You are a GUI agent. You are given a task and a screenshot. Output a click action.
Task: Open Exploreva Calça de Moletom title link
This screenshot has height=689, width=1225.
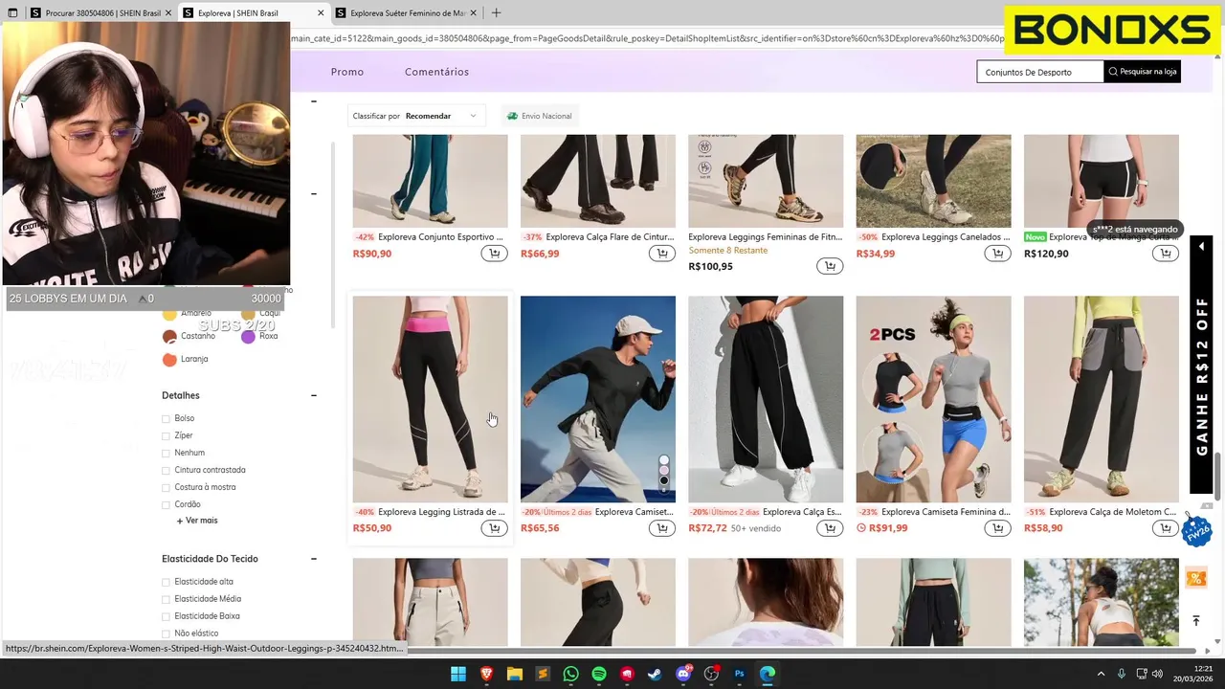point(1113,512)
